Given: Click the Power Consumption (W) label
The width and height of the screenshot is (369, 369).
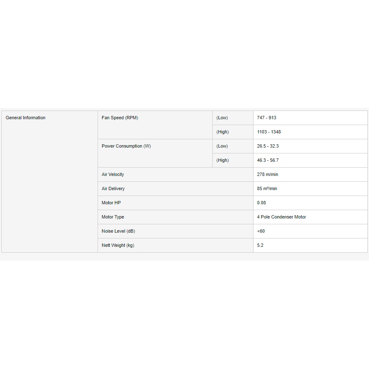Looking at the screenshot, I should tap(126, 146).
